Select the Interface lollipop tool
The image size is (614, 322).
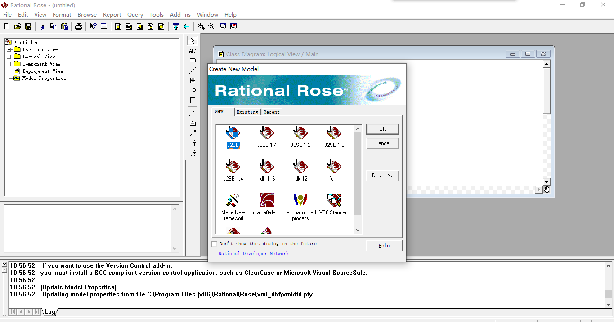click(x=193, y=90)
